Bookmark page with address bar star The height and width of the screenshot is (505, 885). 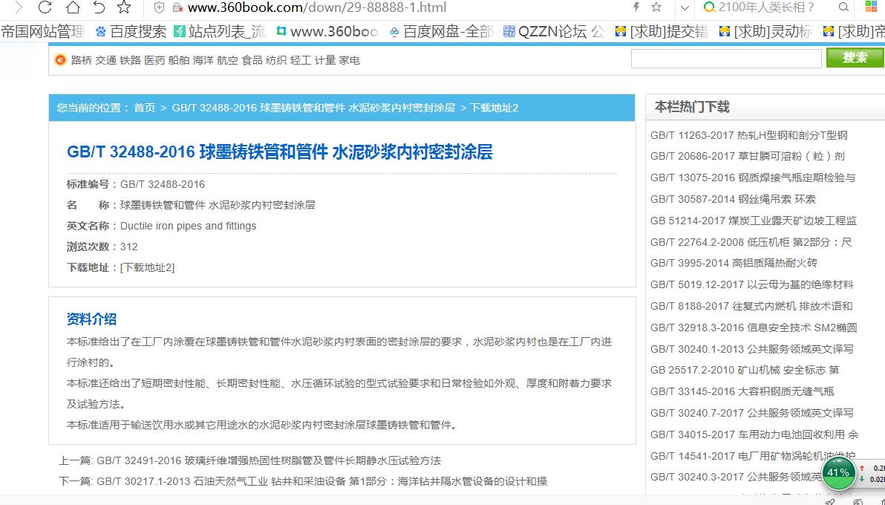656,7
